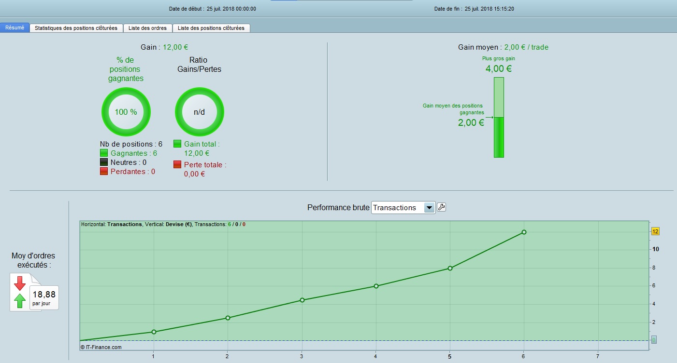The image size is (677, 363).
Task: Click the Plus gros gain 4,00 € value
Action: tap(499, 68)
